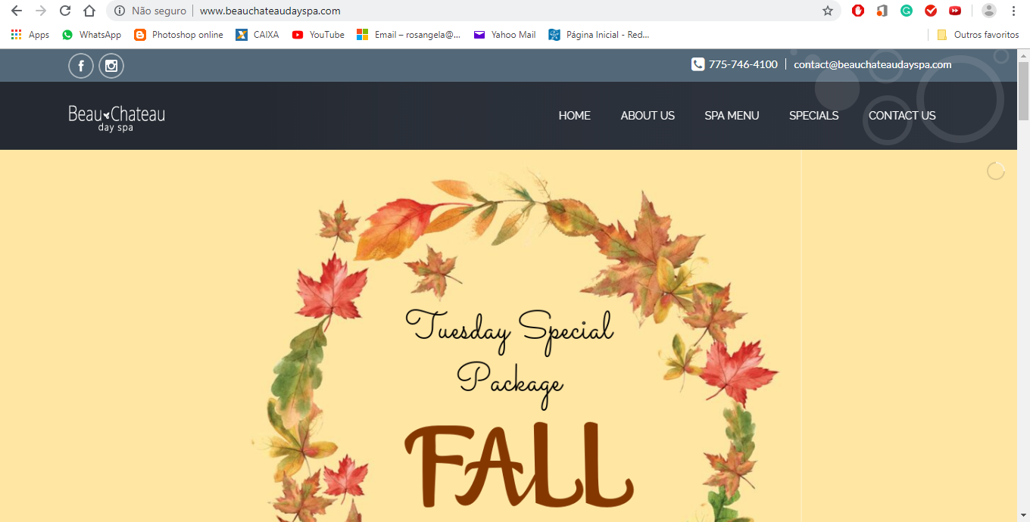Open the Apps bookmark shortcut
1030x522 pixels.
click(30, 35)
